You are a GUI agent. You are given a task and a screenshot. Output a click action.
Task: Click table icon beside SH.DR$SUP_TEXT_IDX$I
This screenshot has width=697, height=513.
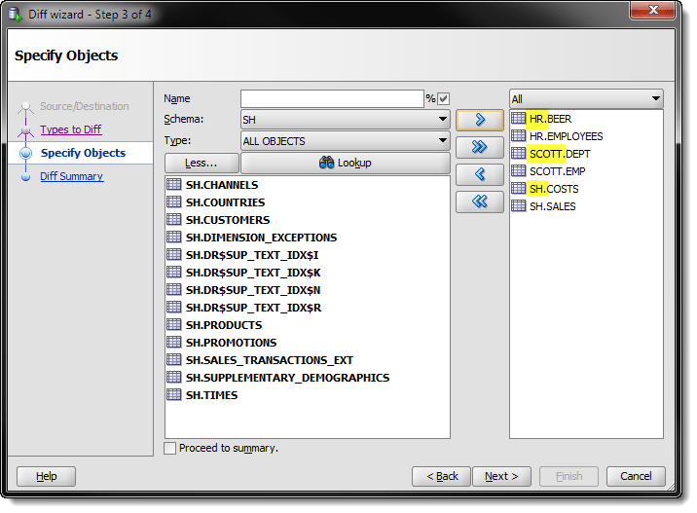174,254
